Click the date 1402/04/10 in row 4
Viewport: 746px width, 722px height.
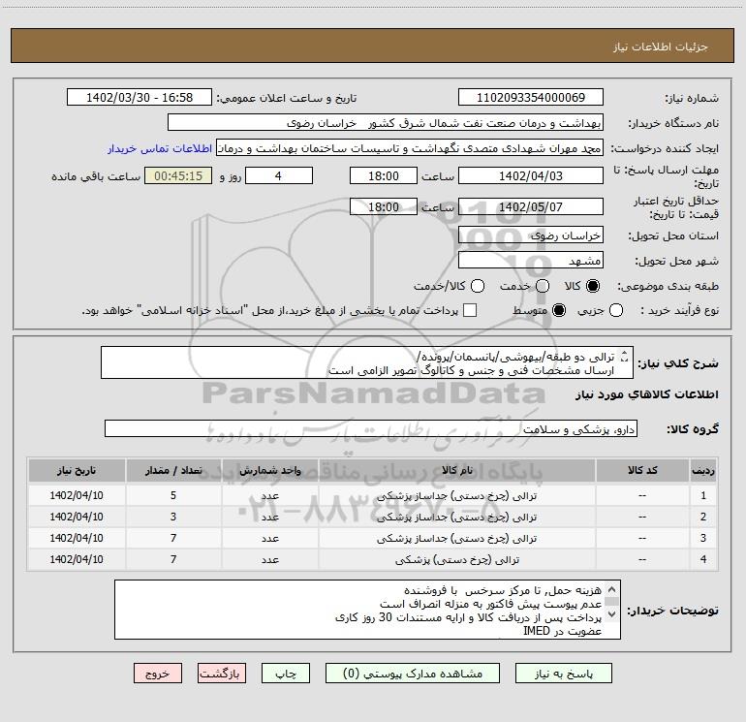[x=77, y=559]
